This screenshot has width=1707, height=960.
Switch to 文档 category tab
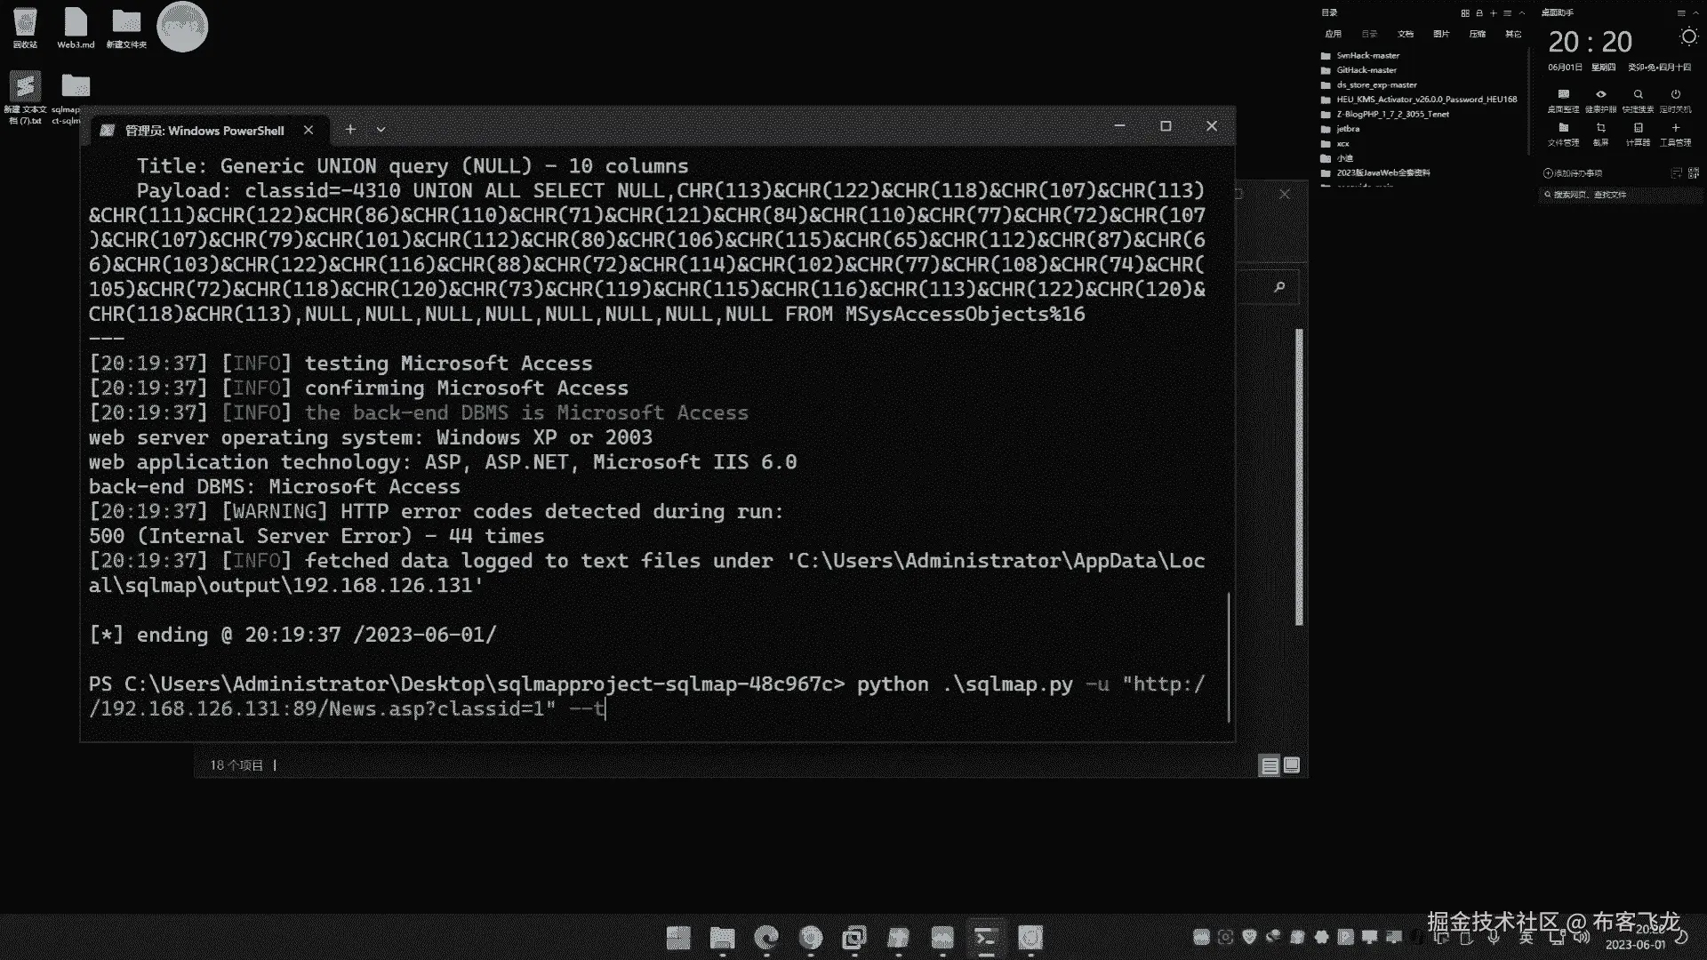[x=1405, y=34]
